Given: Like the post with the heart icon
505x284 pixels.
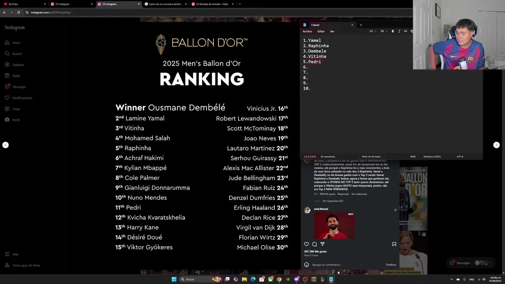Looking at the screenshot, I should point(307,244).
